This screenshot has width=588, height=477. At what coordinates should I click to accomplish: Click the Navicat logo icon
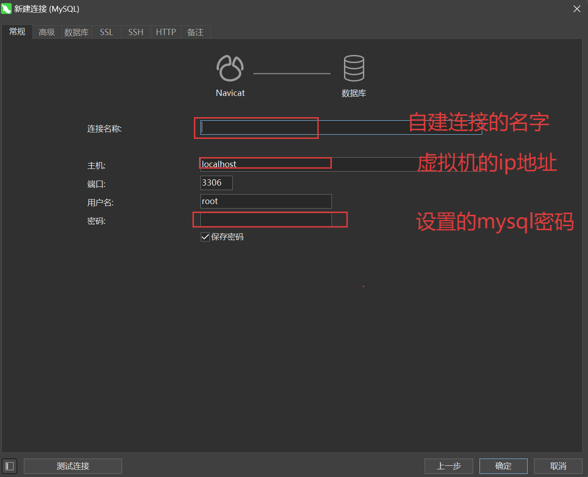[x=230, y=68]
